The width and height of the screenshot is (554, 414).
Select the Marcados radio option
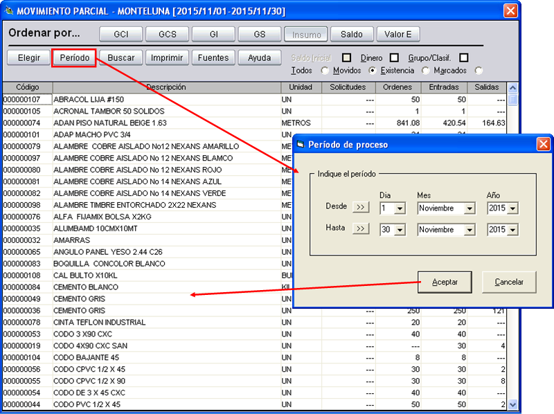(x=479, y=71)
